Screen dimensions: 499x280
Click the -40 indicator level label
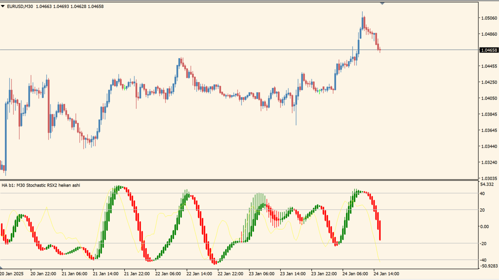coord(482,260)
